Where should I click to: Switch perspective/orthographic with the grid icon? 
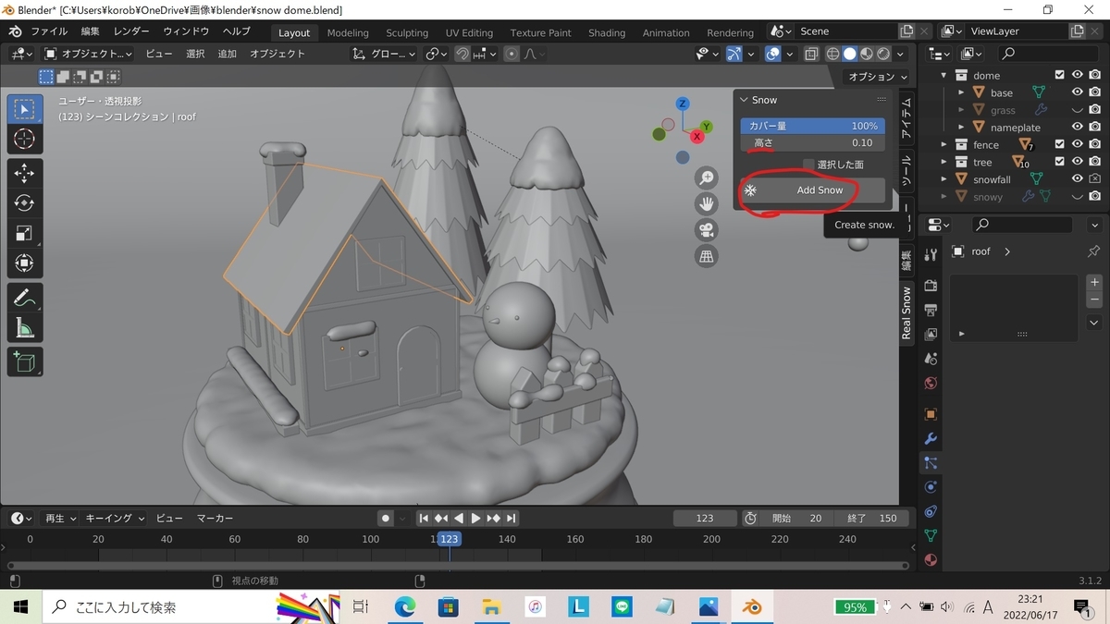(x=707, y=256)
